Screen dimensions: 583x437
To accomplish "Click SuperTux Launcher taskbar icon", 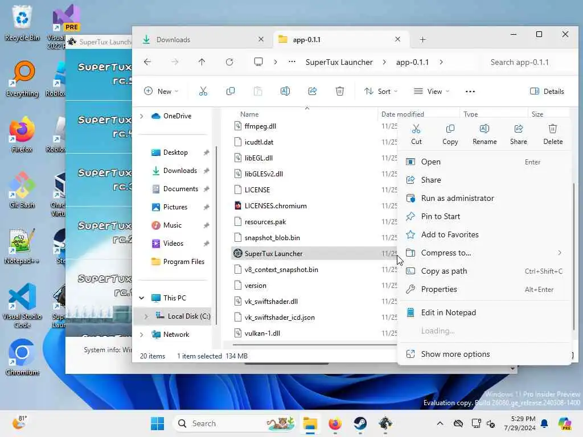I will coord(385,423).
